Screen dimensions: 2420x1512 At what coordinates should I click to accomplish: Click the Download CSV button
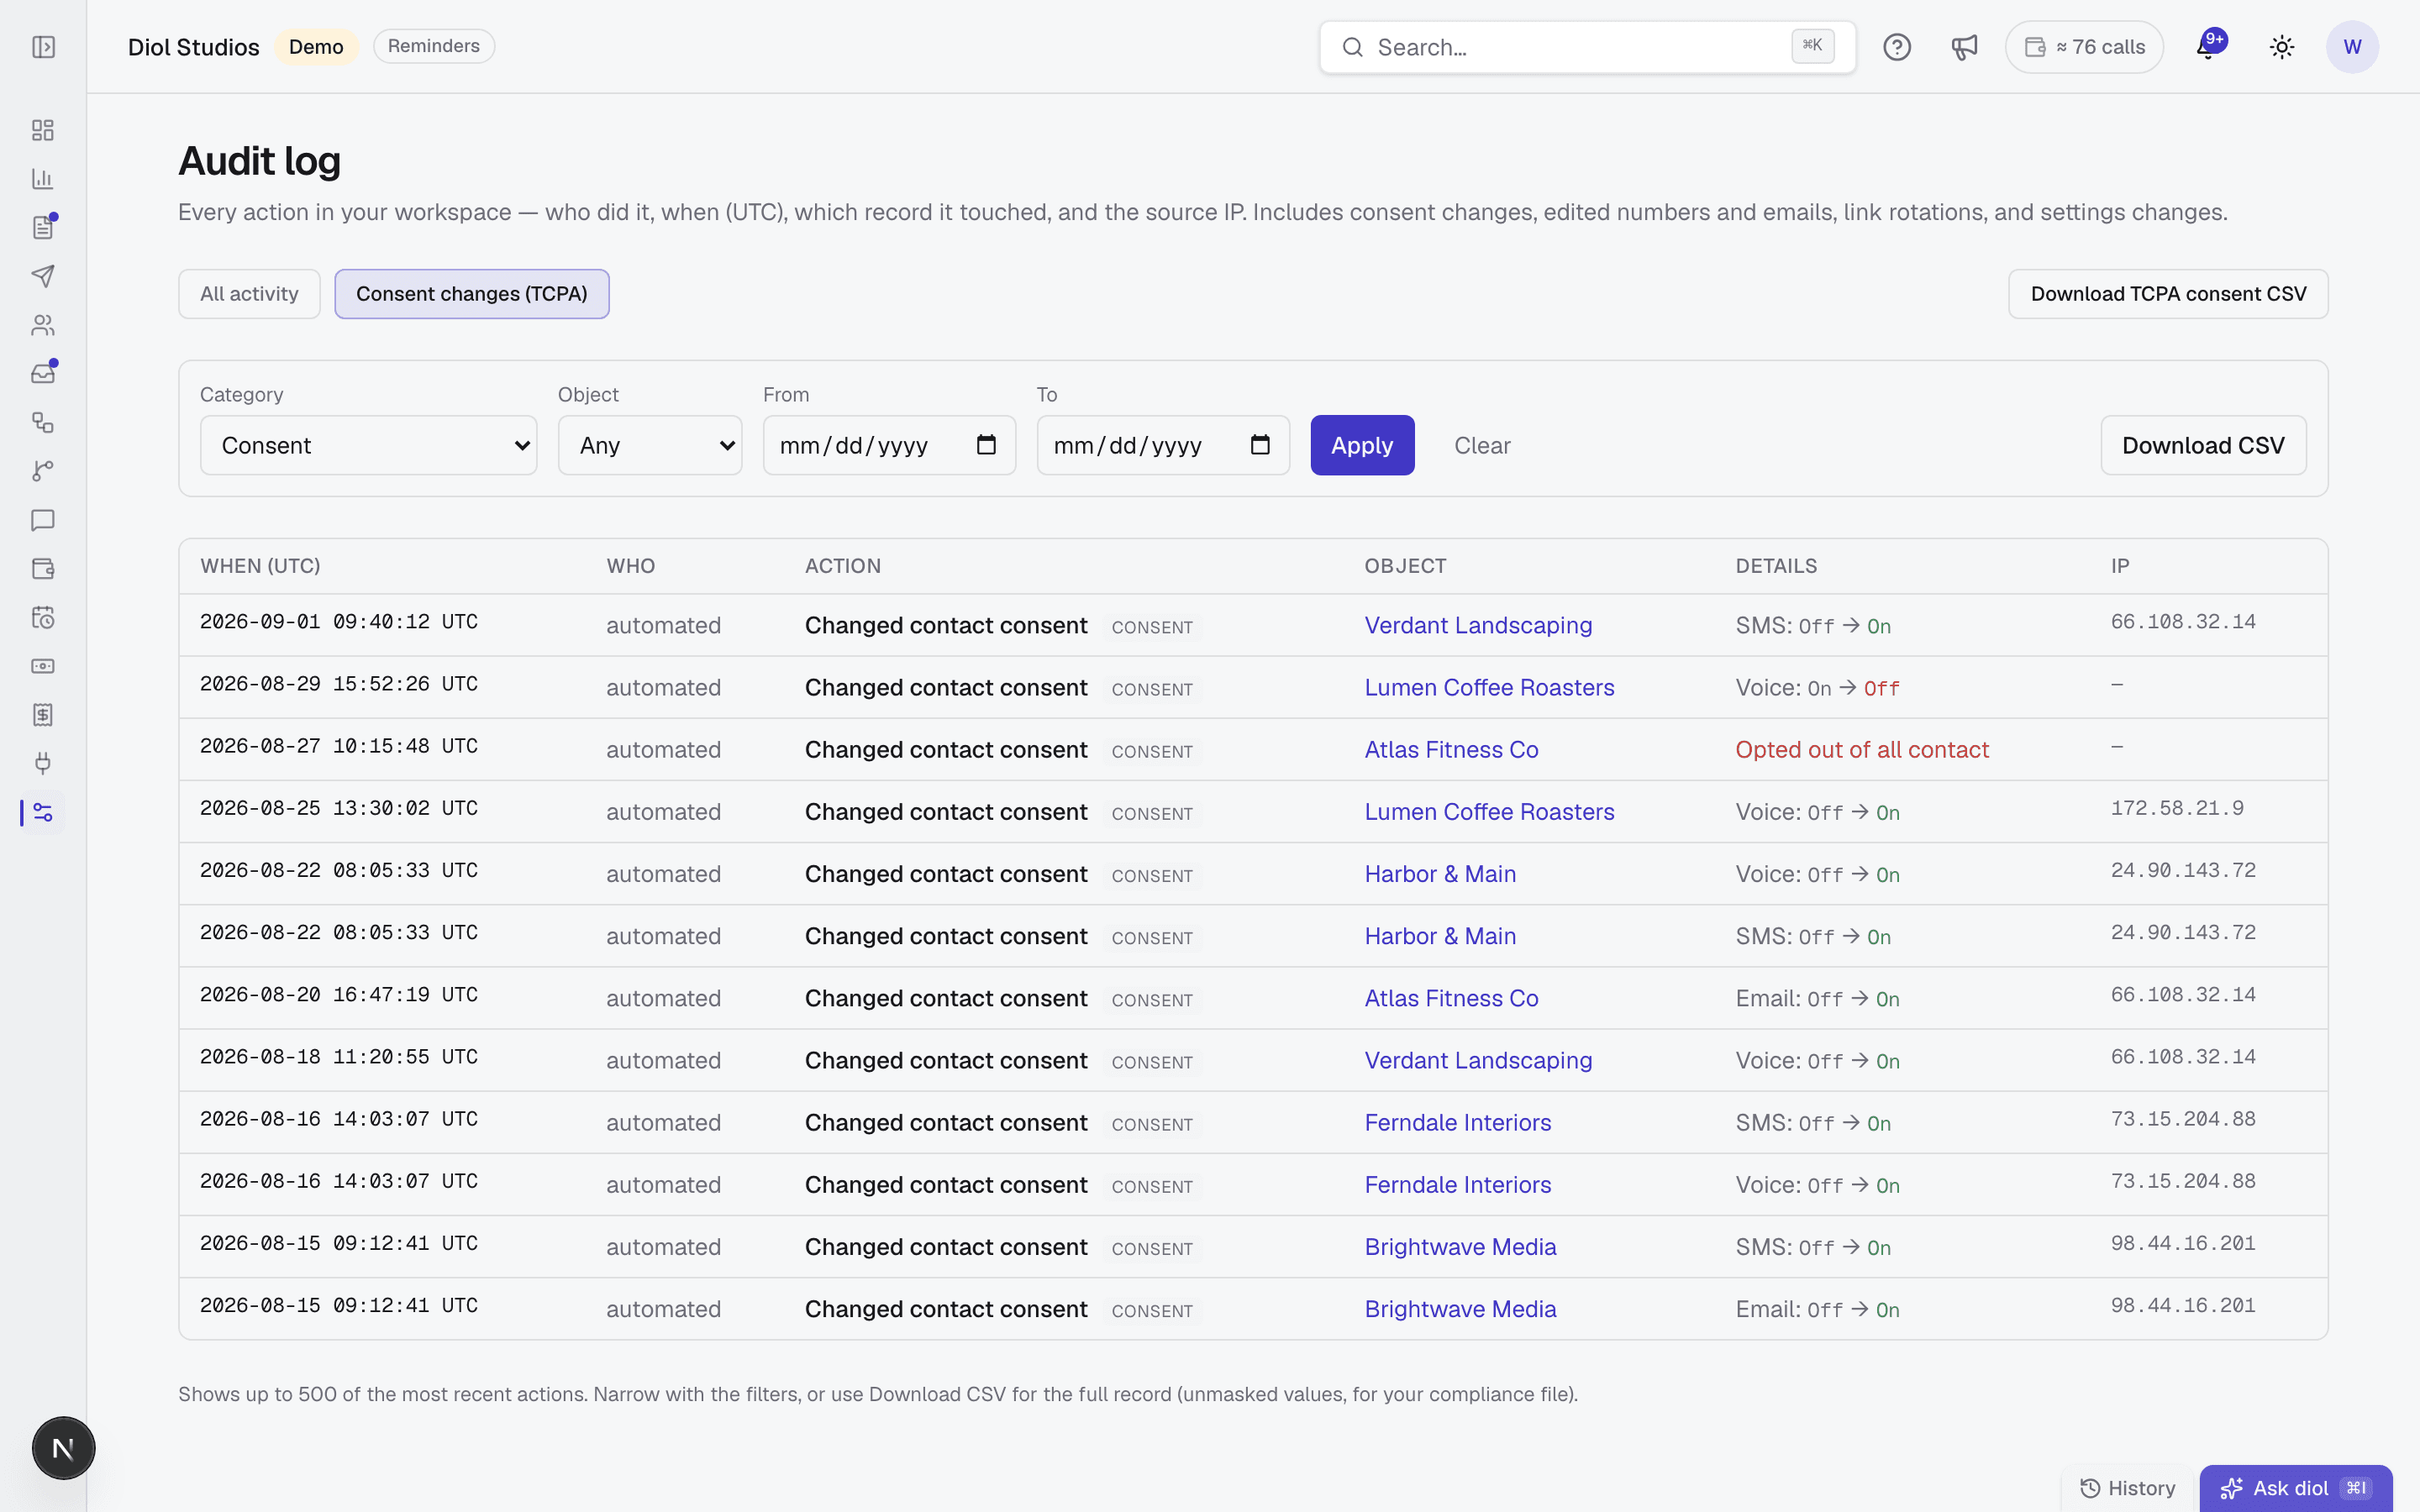click(2203, 445)
